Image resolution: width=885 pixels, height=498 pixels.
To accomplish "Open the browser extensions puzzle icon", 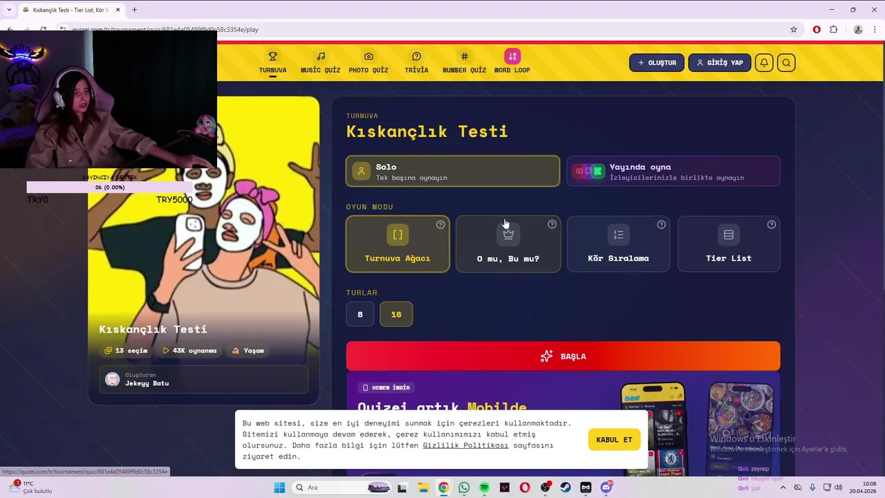I will pyautogui.click(x=834, y=30).
